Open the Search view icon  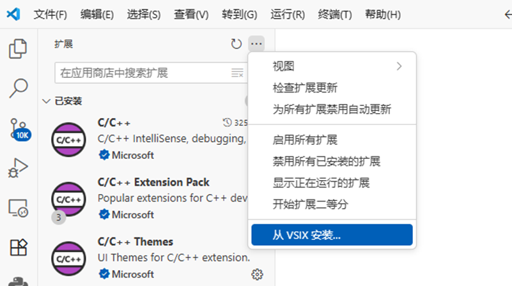point(19,87)
